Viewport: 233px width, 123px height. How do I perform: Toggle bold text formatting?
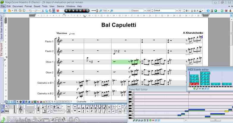(187, 11)
